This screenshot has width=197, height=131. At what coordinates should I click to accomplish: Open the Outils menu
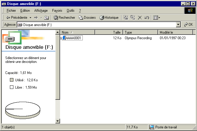[71, 11]
